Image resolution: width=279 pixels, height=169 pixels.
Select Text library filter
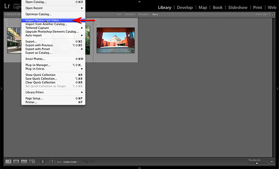(x=119, y=14)
